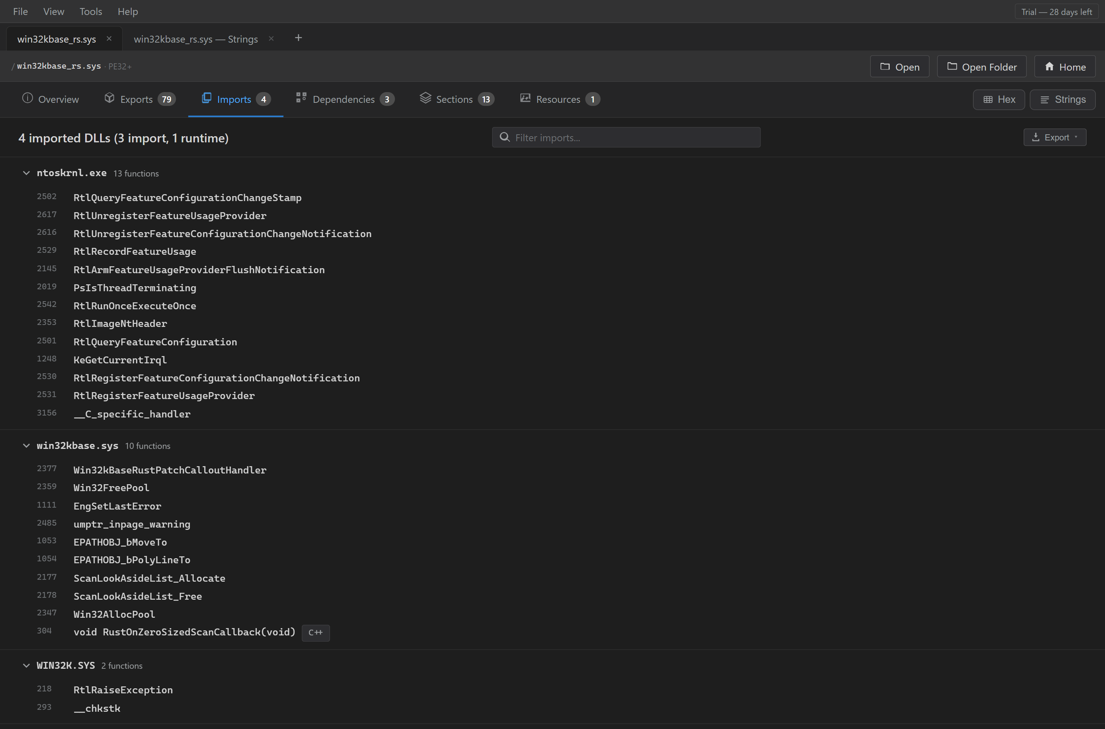This screenshot has height=729, width=1105.
Task: Click the Trial — 28 days left badge
Action: coord(1056,12)
